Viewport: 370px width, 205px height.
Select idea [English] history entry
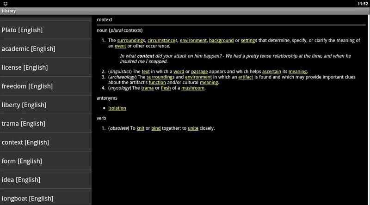tap(21, 180)
